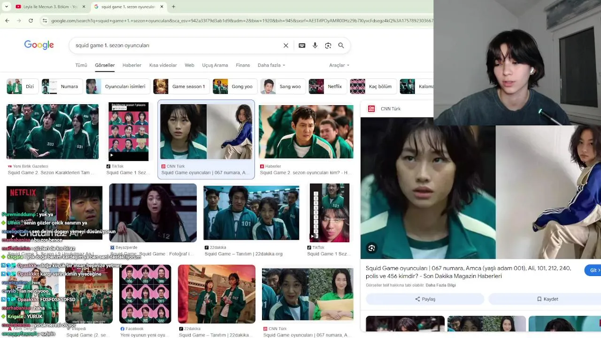This screenshot has height=338, width=601.
Task: Open the Haberler Squid Game 2 sezon image
Action: click(306, 131)
